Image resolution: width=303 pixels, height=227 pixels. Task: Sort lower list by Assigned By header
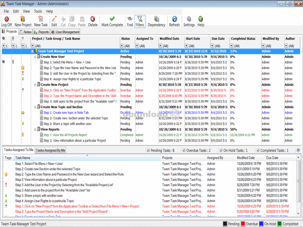(x=221, y=158)
